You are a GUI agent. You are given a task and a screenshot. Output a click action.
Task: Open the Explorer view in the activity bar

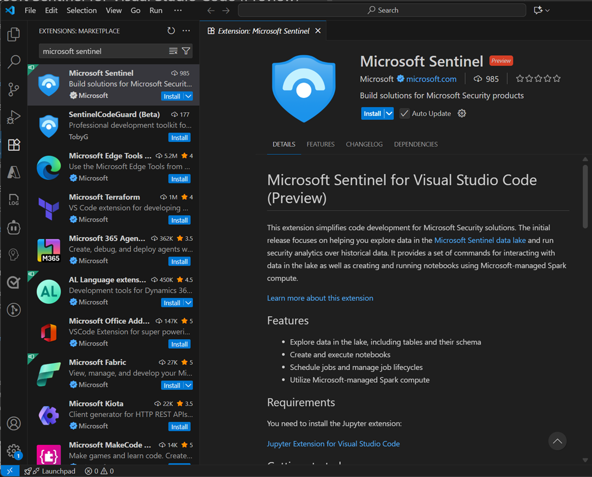click(x=14, y=34)
